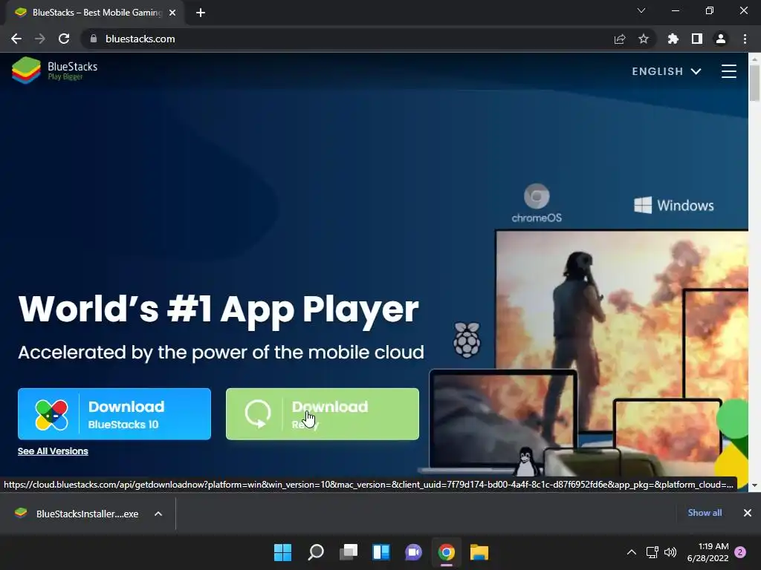Reload the BlueStacks page
Image resolution: width=761 pixels, height=570 pixels.
tap(64, 39)
